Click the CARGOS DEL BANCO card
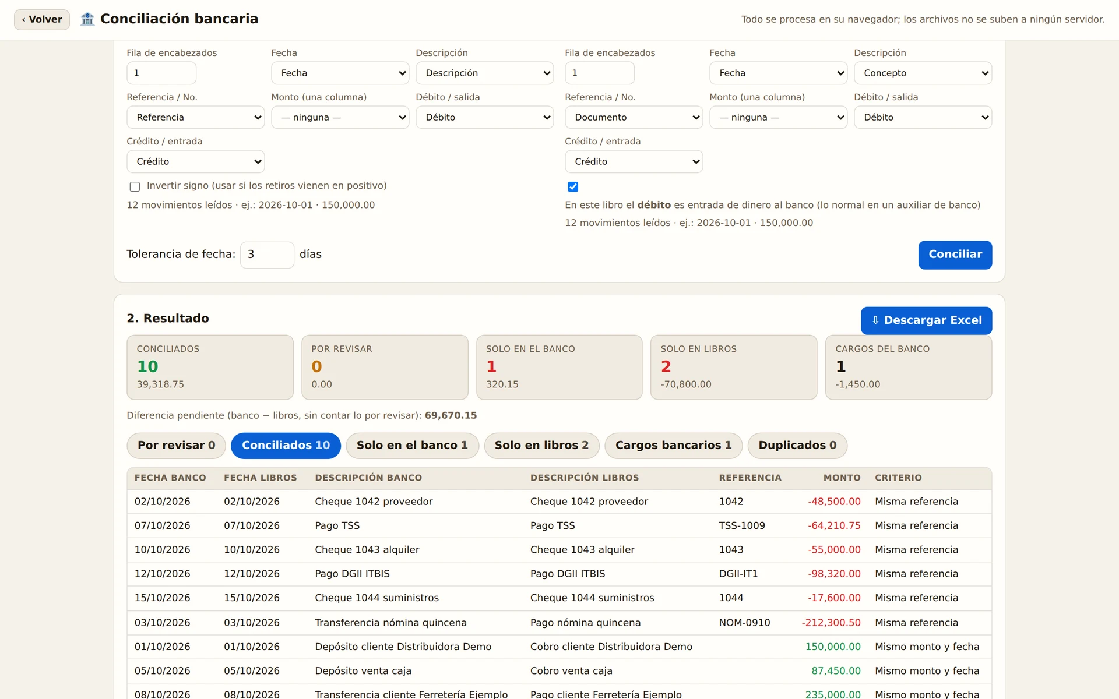Screen dimensions: 1119x699 click(x=909, y=367)
